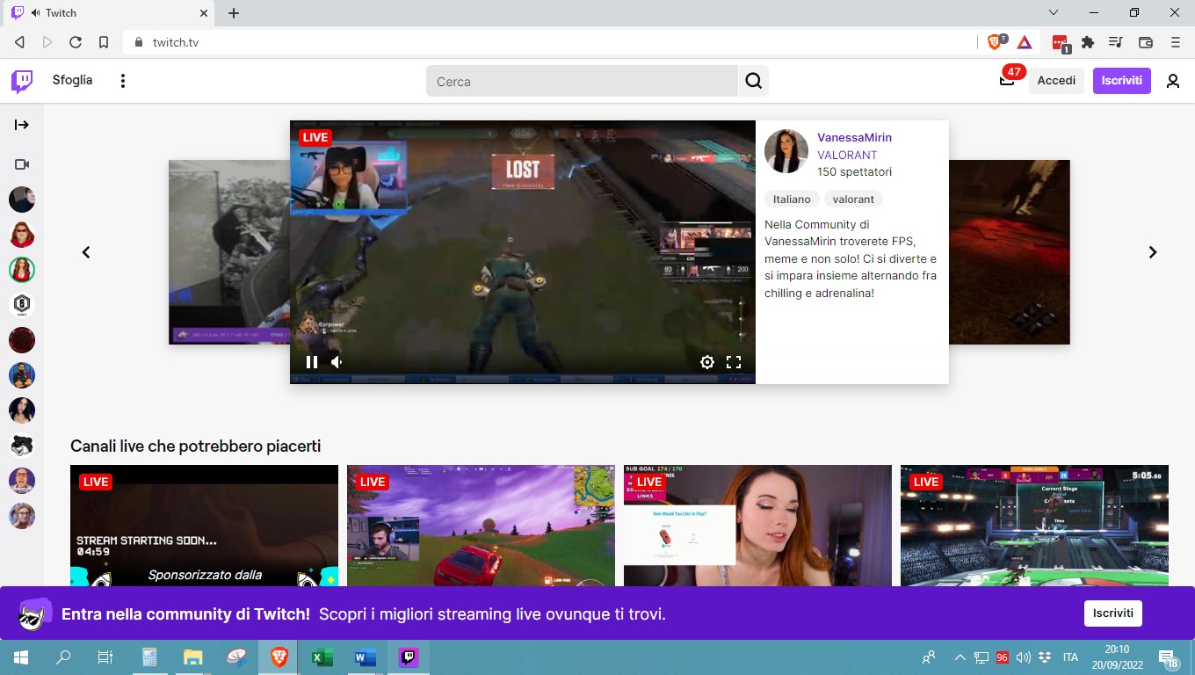The height and width of the screenshot is (675, 1195).
Task: Open the user profile icon menu
Action: (1173, 81)
